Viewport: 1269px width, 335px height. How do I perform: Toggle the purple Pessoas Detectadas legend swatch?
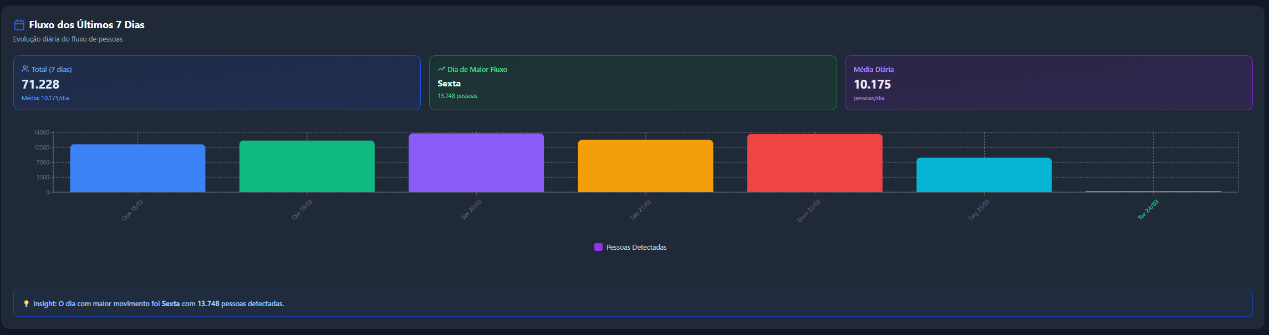point(598,247)
